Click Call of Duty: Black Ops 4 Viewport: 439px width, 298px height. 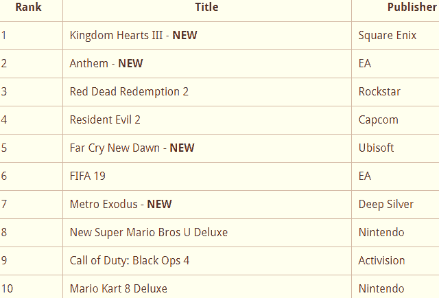[x=130, y=261]
